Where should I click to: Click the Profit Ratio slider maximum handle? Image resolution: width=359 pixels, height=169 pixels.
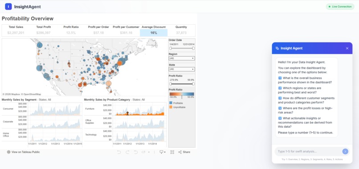[x=193, y=84]
